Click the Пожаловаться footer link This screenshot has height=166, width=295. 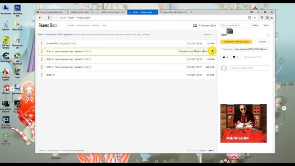[x=53, y=151]
